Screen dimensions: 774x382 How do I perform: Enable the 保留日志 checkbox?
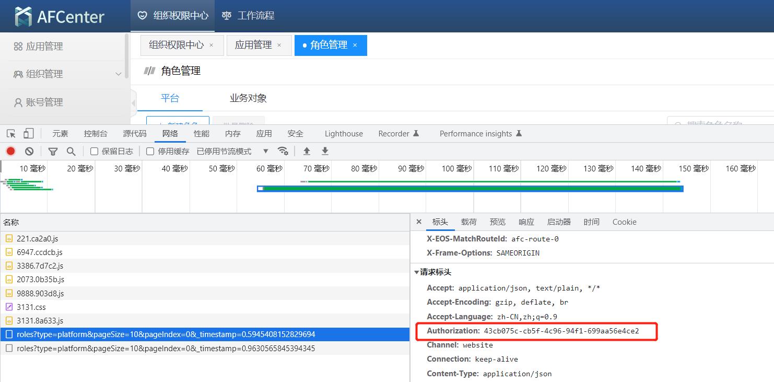point(95,151)
